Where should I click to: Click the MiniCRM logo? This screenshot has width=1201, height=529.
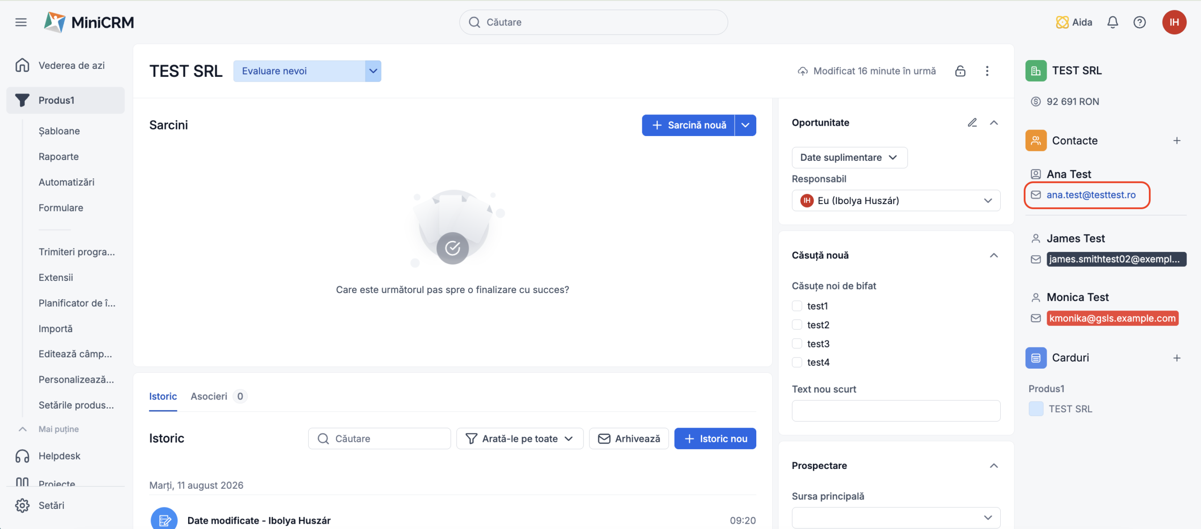coord(89,22)
